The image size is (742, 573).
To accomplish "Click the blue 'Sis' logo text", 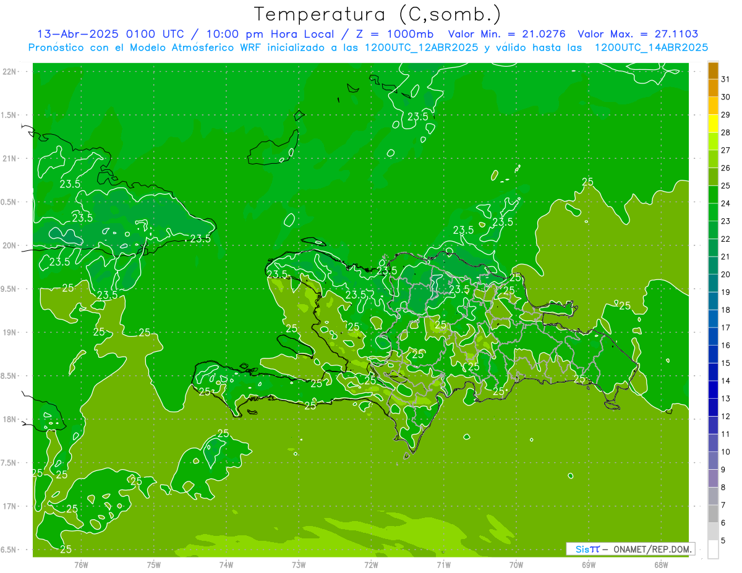I will [x=582, y=549].
